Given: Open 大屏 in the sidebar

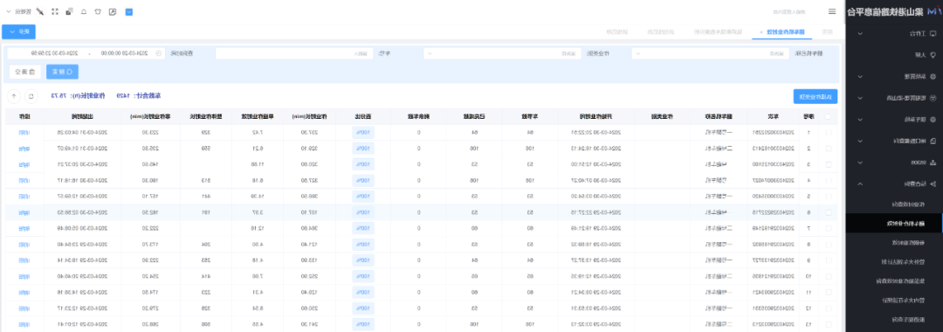Looking at the screenshot, I should tap(894, 55).
